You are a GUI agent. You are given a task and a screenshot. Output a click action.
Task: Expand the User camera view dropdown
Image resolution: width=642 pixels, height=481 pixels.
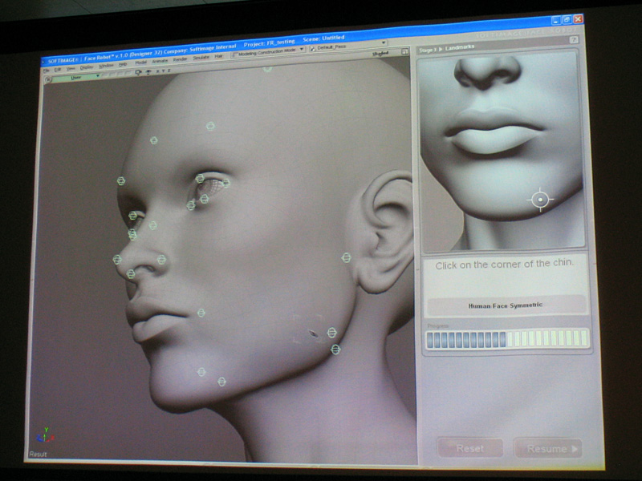tap(76, 76)
